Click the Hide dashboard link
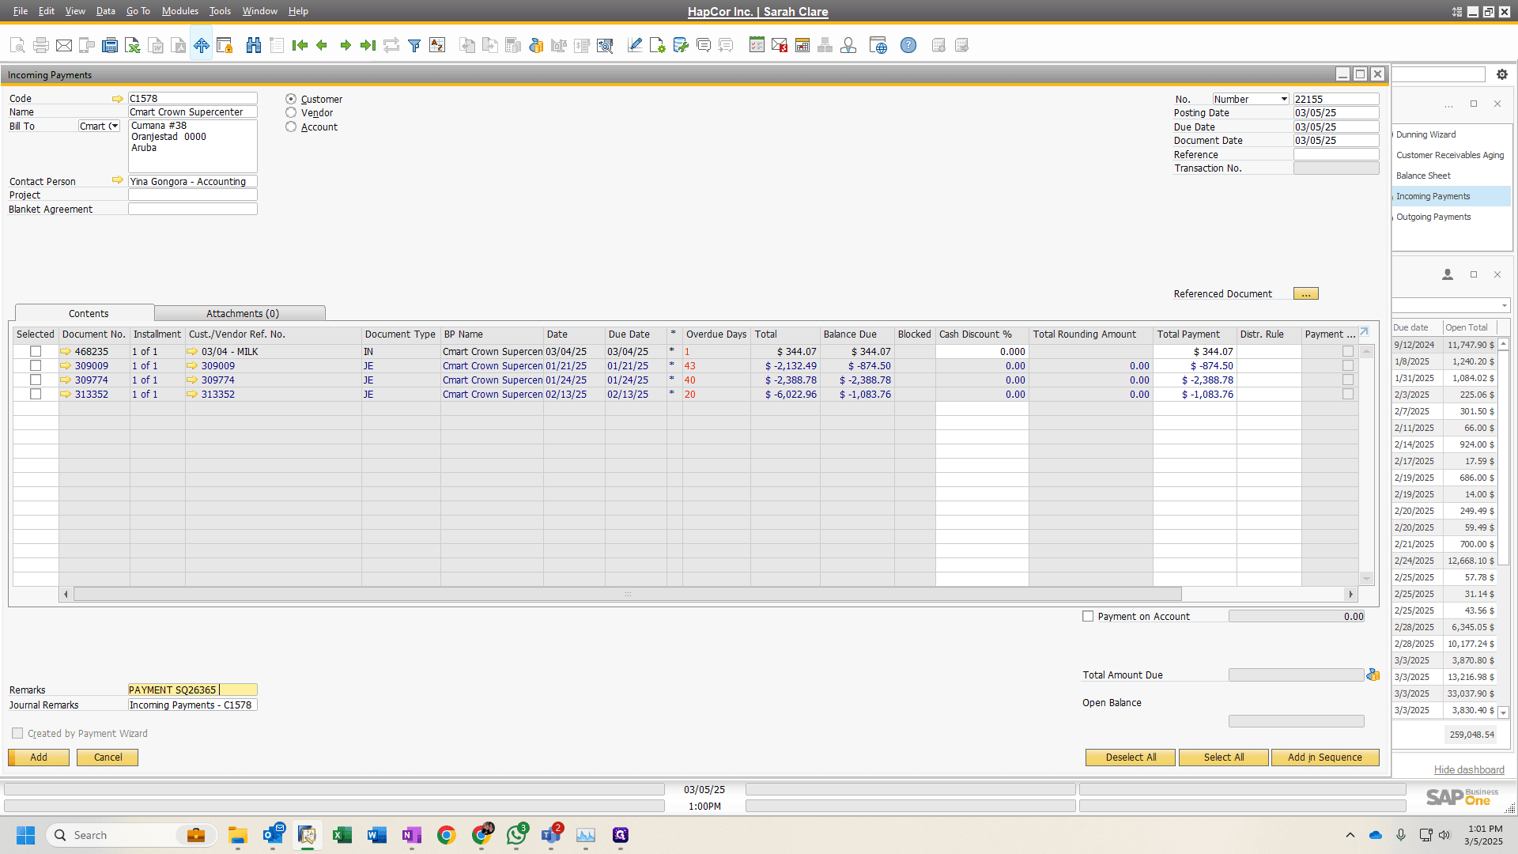This screenshot has height=854, width=1518. [1469, 770]
